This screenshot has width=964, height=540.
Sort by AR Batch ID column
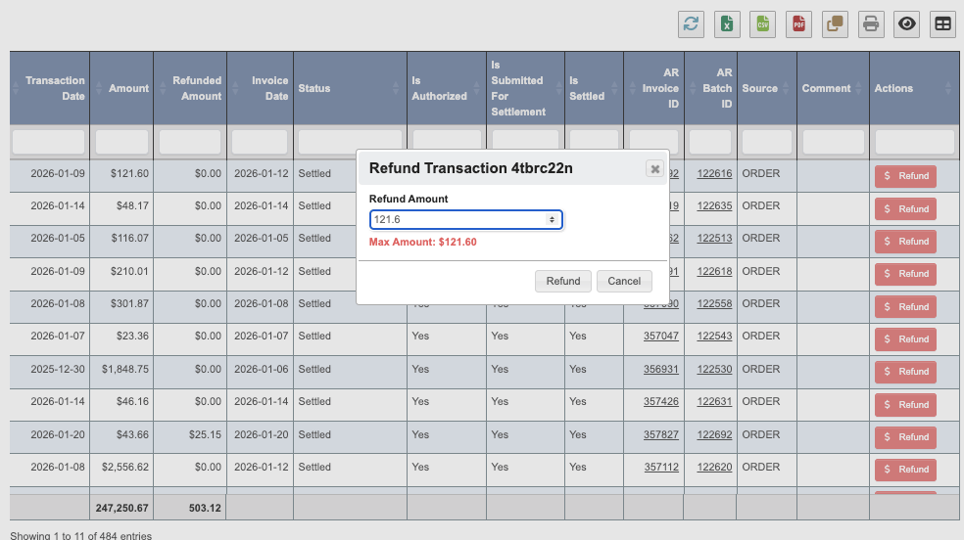710,88
